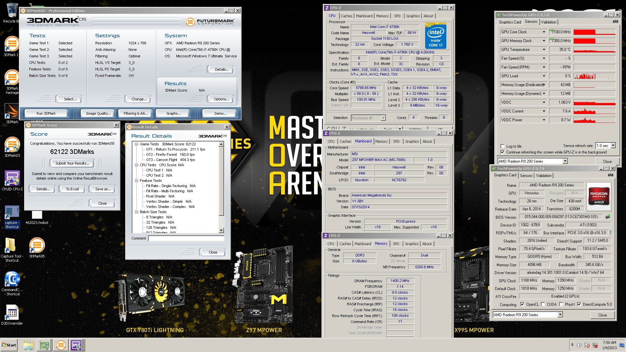
Task: Click the 3DMark desktop shortcut with orange arrow
Action: [x=12, y=114]
